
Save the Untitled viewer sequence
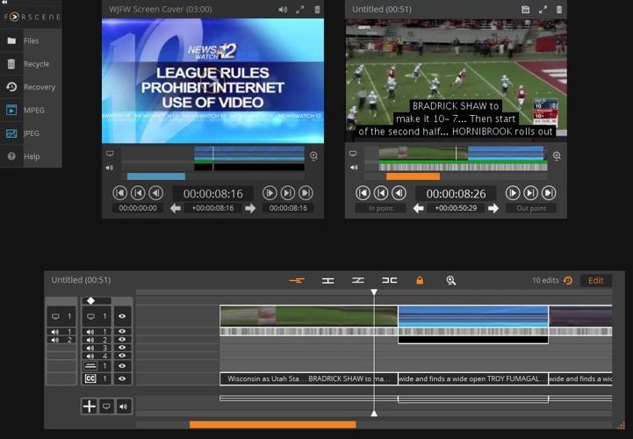pos(525,10)
